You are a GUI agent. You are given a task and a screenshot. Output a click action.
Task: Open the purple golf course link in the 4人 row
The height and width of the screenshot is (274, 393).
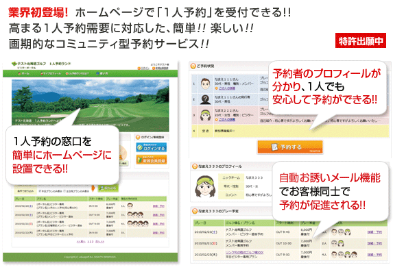click(244, 253)
